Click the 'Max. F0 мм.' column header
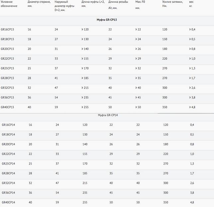This screenshot has height=207, width=214. tap(140, 4)
